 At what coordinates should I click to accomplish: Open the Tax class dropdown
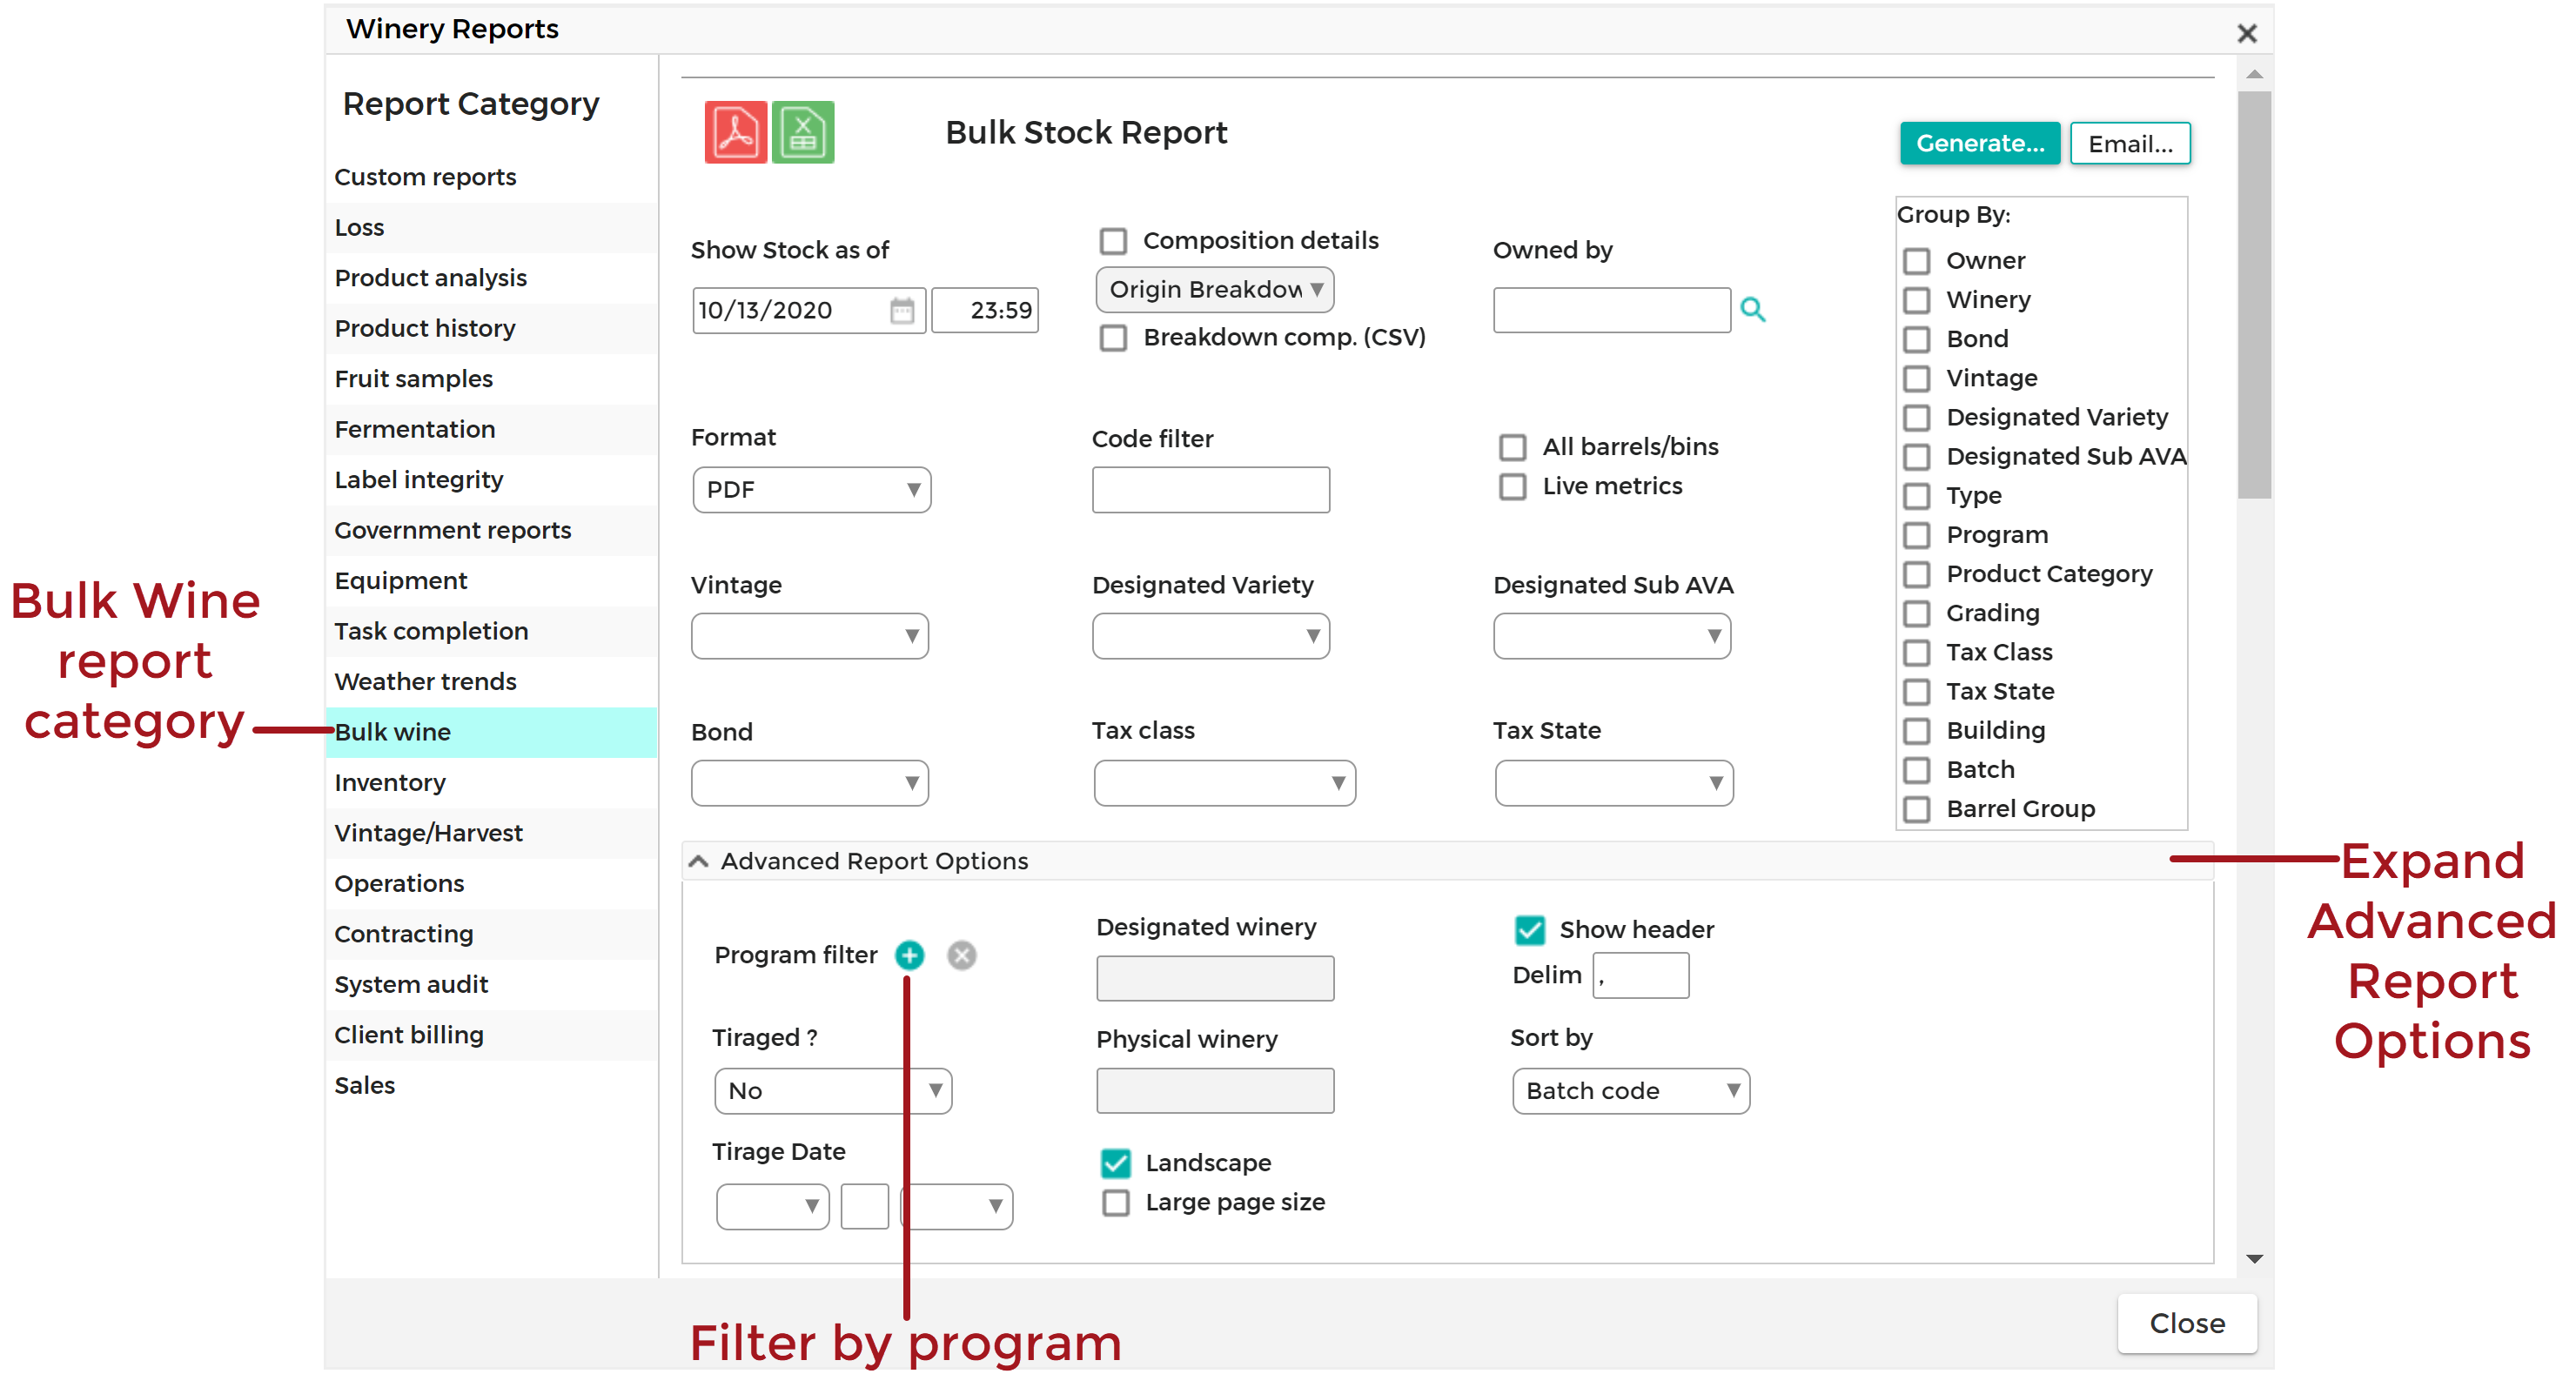point(1224,783)
